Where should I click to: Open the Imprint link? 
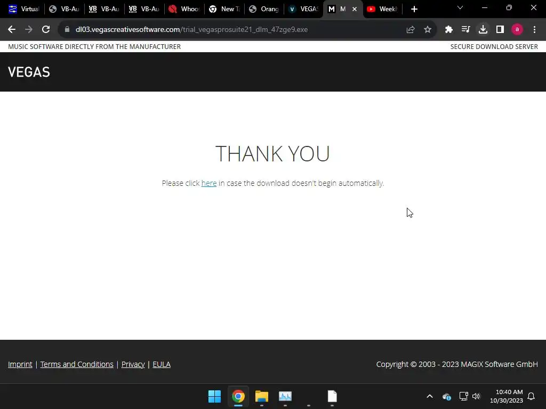pos(20,364)
